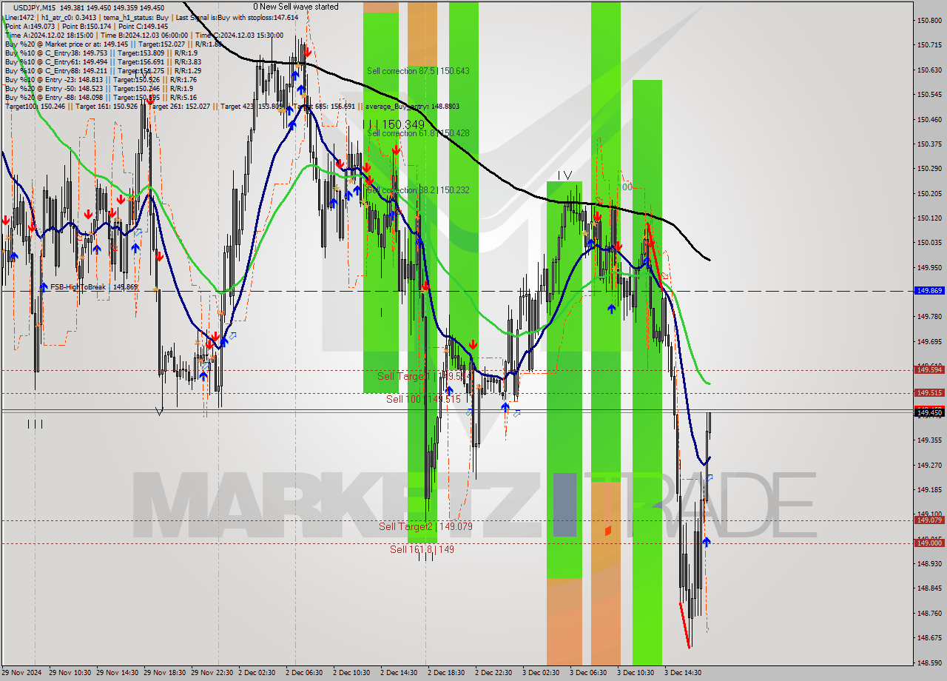The image size is (947, 681).
Task: Select the 150.205 price axis label
Action: pos(929,193)
